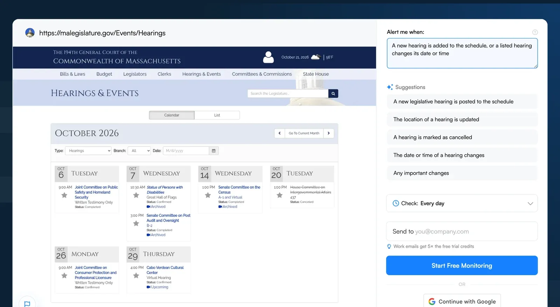Click Continue with Google button
Image resolution: width=560 pixels, height=307 pixels.
click(462, 301)
